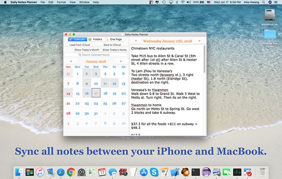The image size is (282, 179).
Task: Click the 'Chinatown NYC restaurants' note title
Action: pos(153,49)
